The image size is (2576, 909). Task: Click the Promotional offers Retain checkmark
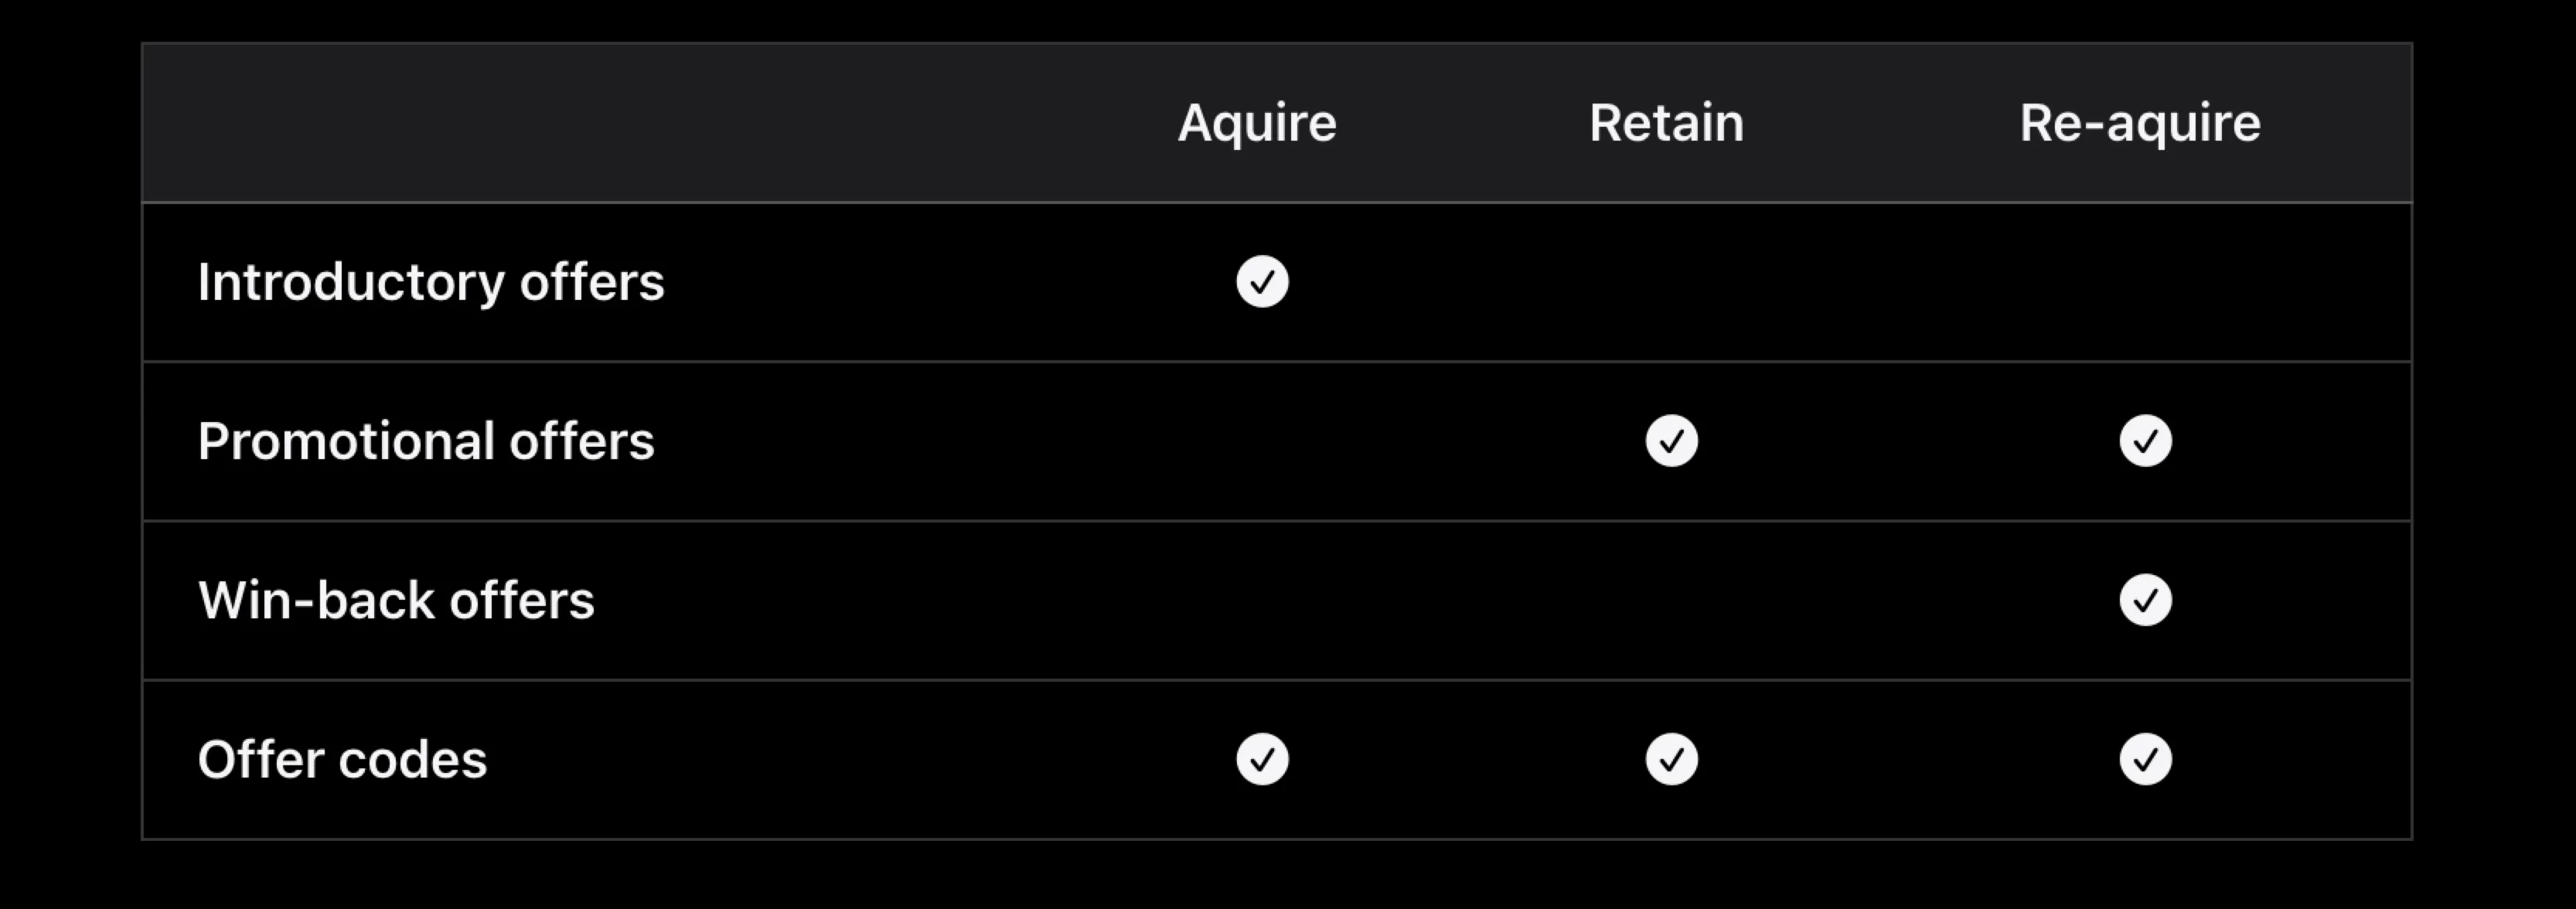click(x=1671, y=441)
